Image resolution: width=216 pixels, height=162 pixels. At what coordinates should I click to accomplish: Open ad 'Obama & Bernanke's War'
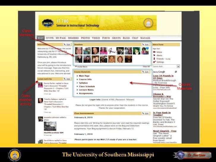[162, 95]
